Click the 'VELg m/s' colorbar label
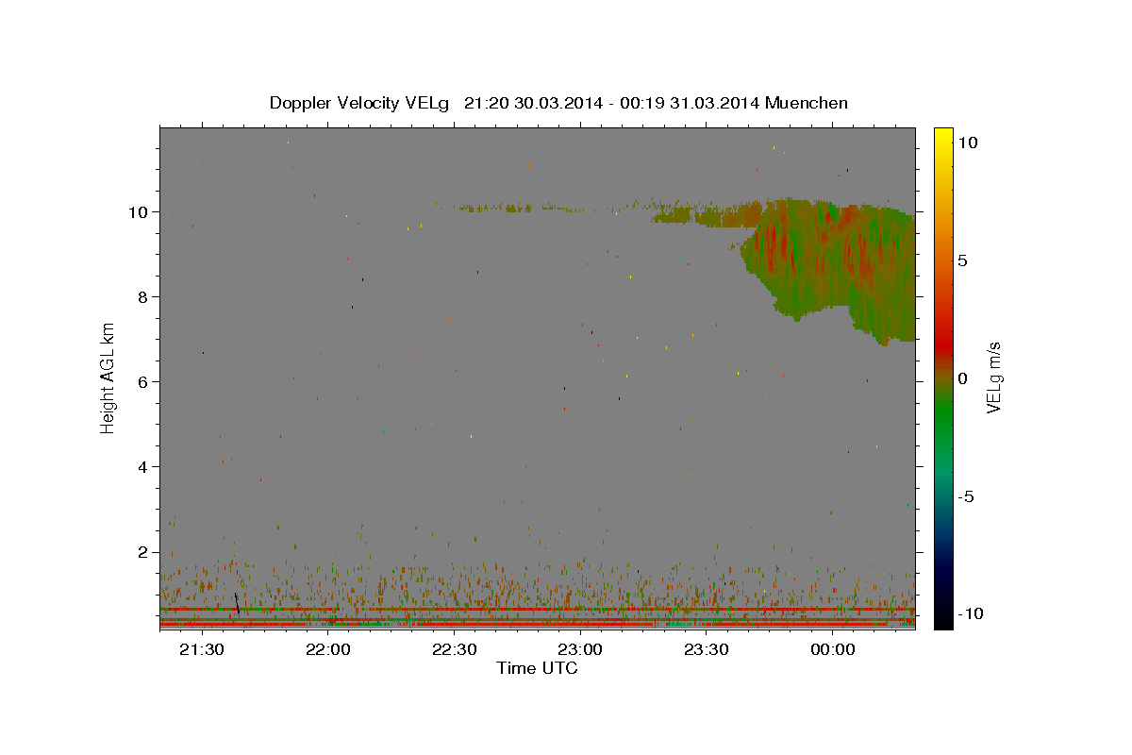The width and height of the screenshot is (1132, 755). tap(993, 377)
